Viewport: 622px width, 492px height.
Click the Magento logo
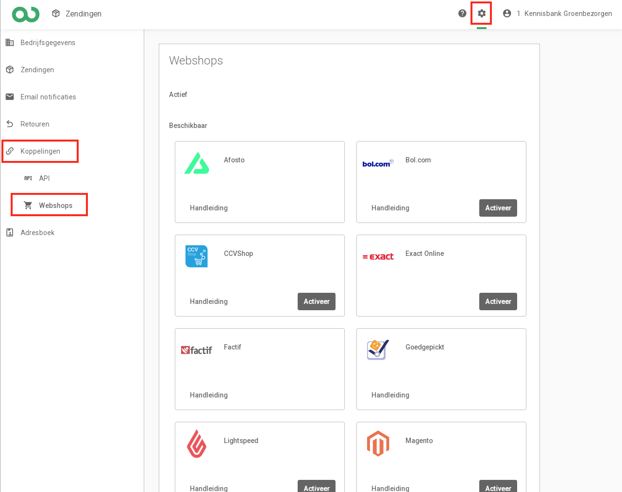(378, 444)
